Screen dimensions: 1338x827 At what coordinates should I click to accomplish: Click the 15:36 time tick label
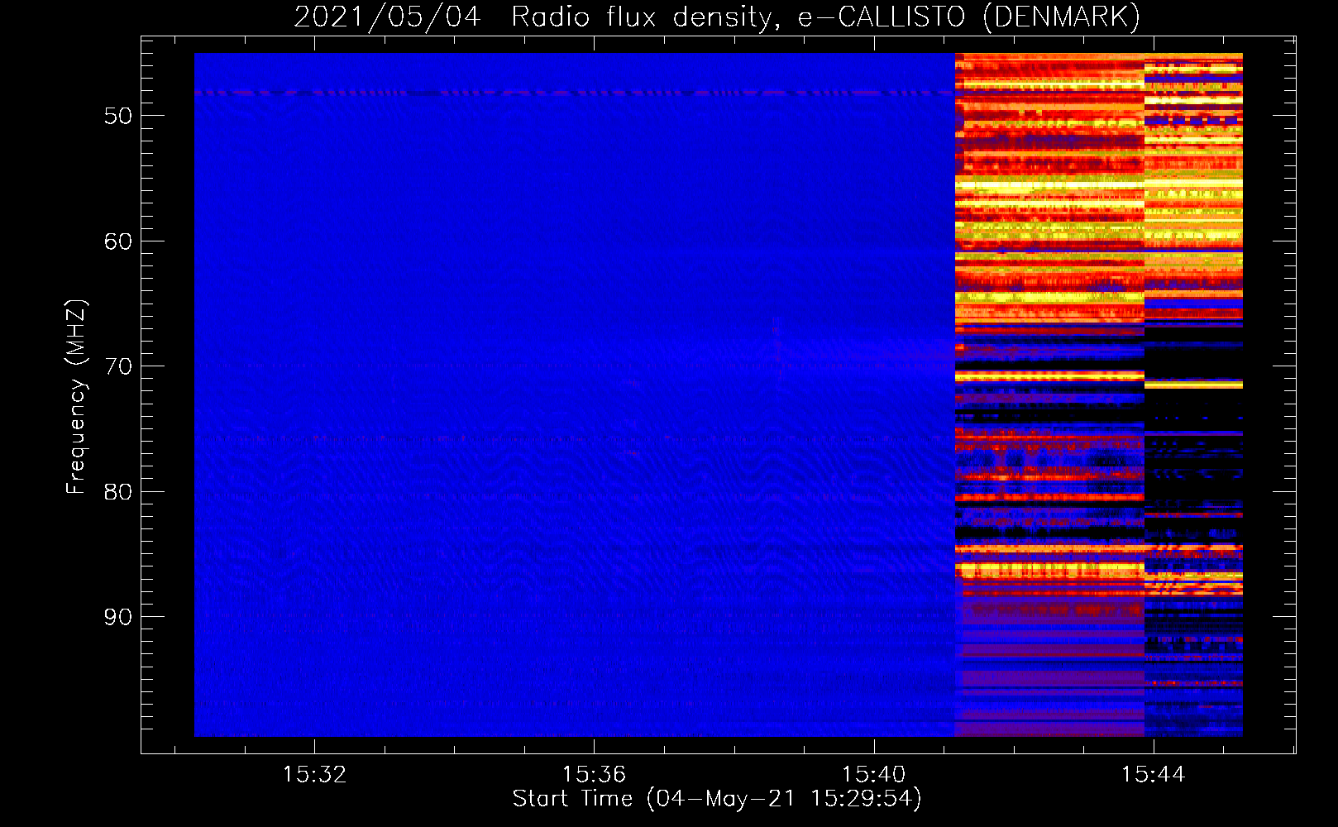click(x=594, y=775)
